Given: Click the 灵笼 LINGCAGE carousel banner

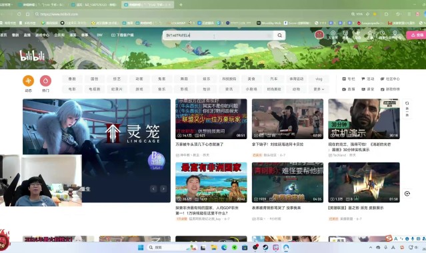Looking at the screenshot, I should click(97, 150).
